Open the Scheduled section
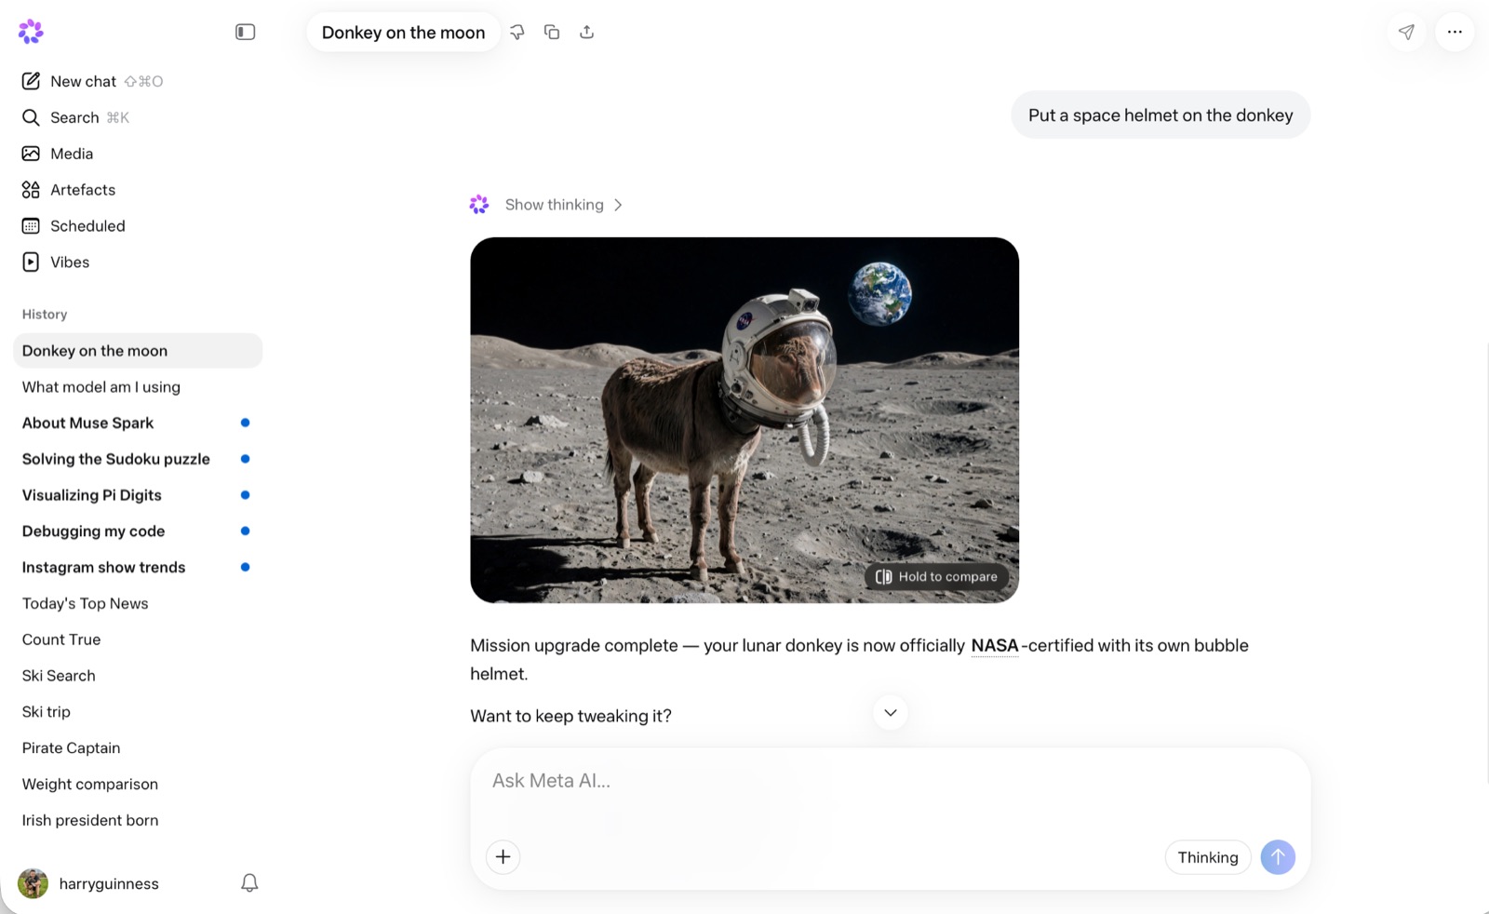Image resolution: width=1489 pixels, height=914 pixels. [74, 226]
